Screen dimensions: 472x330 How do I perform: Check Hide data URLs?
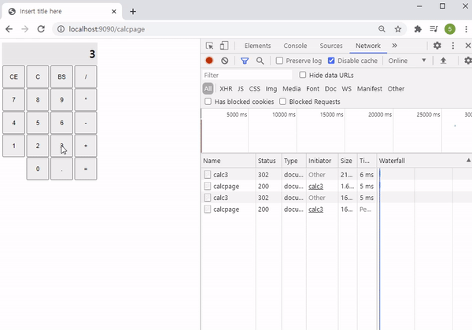(303, 75)
